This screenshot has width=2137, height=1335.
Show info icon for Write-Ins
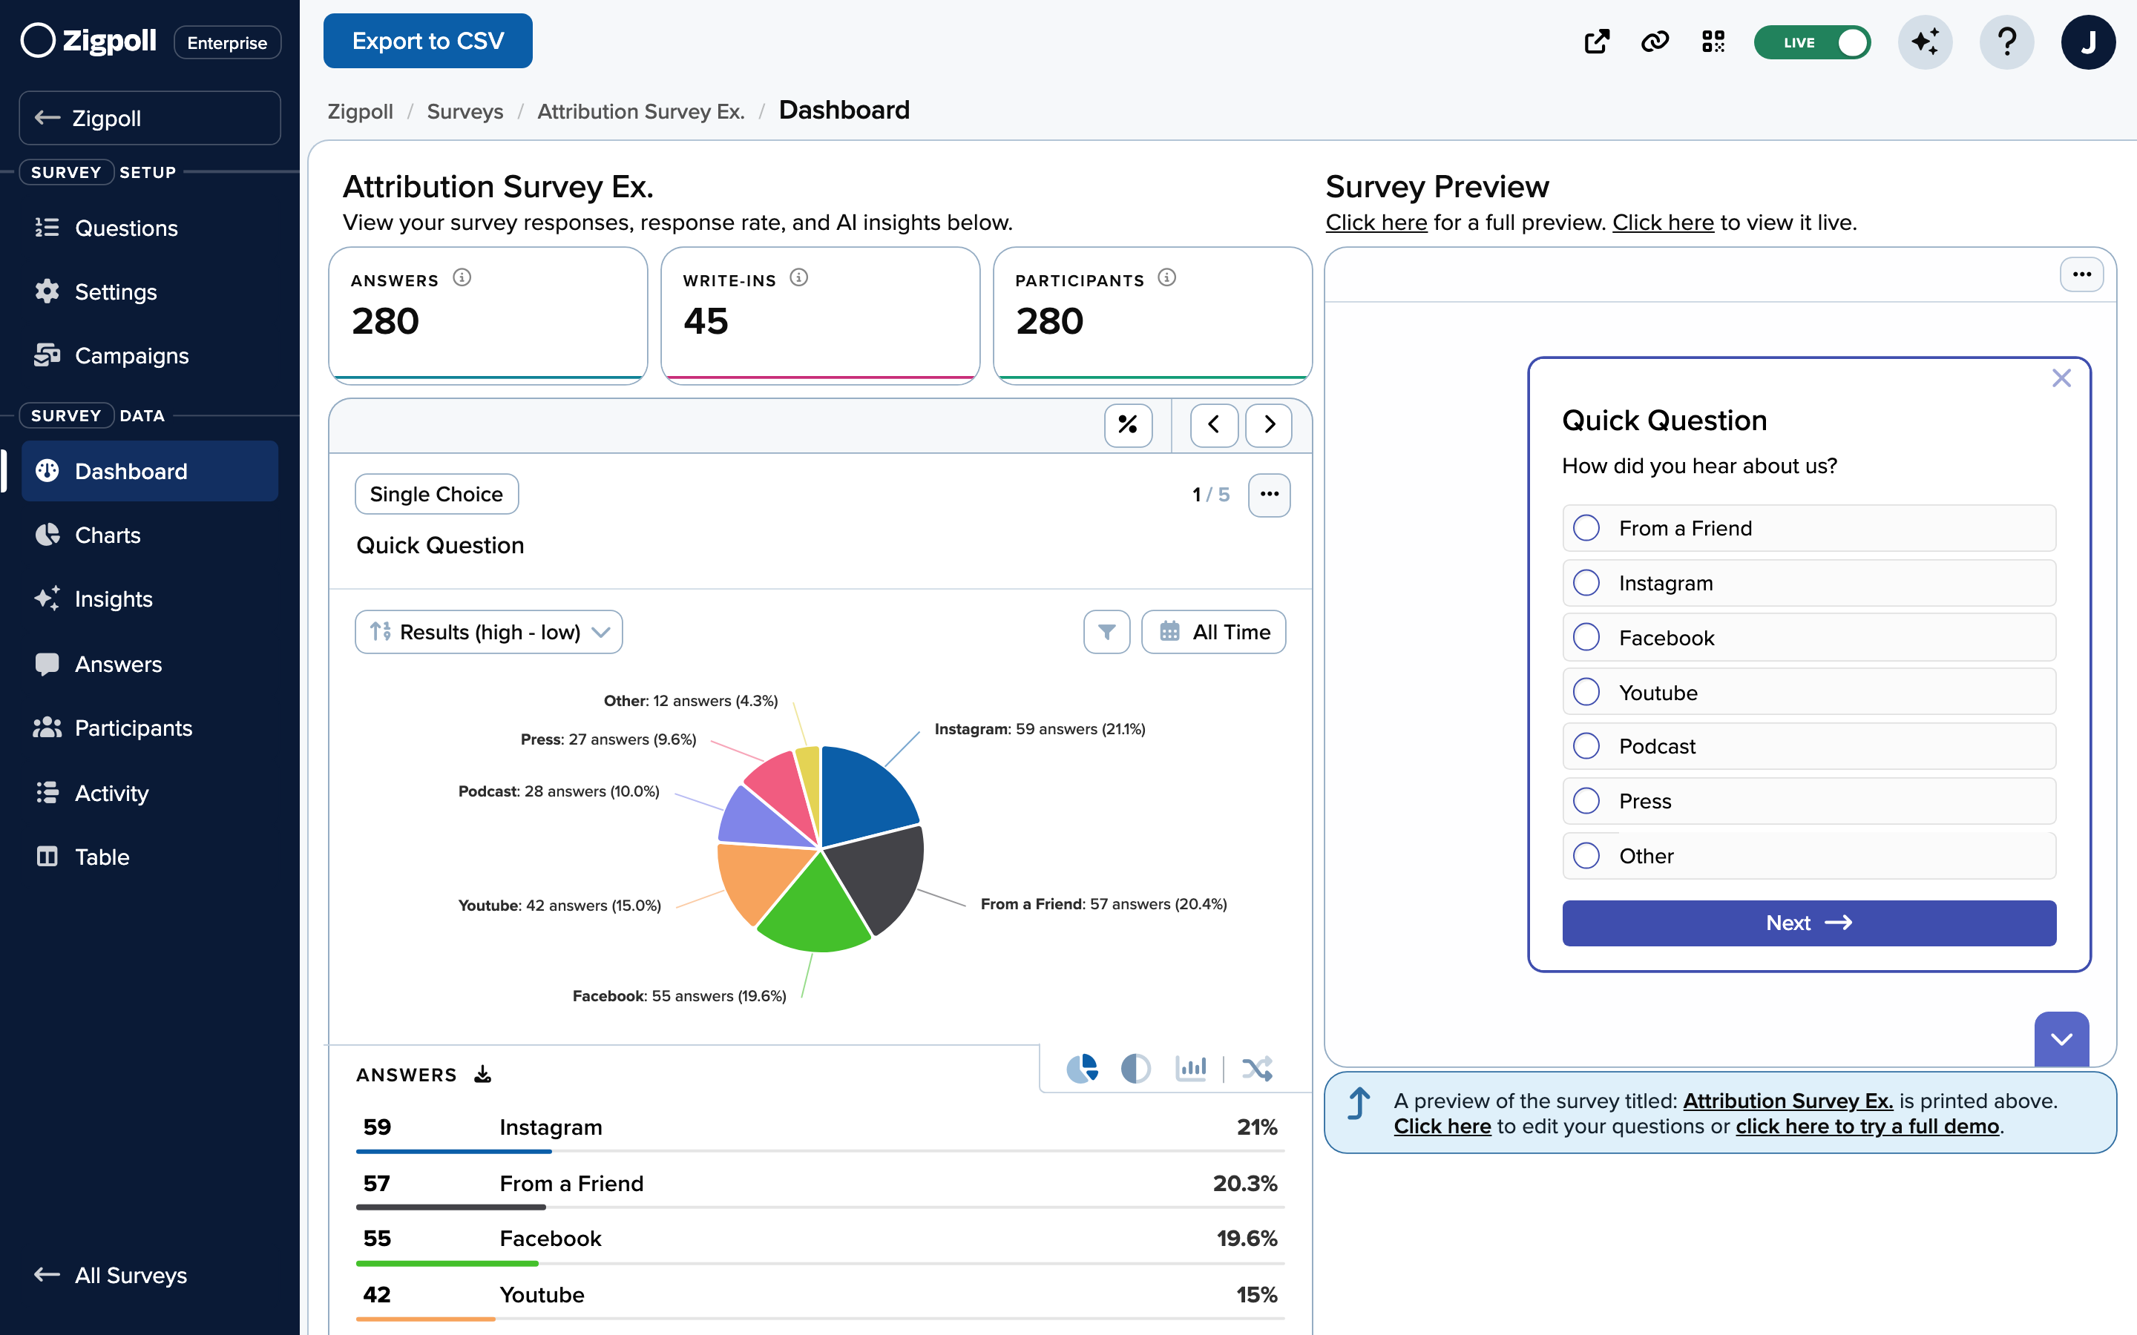coord(798,278)
